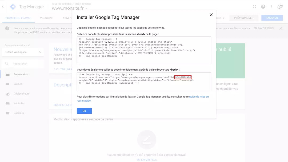The image size is (288, 162).
Task: Click the pencil illustration for workspace changes
Action: [x=147, y=140]
